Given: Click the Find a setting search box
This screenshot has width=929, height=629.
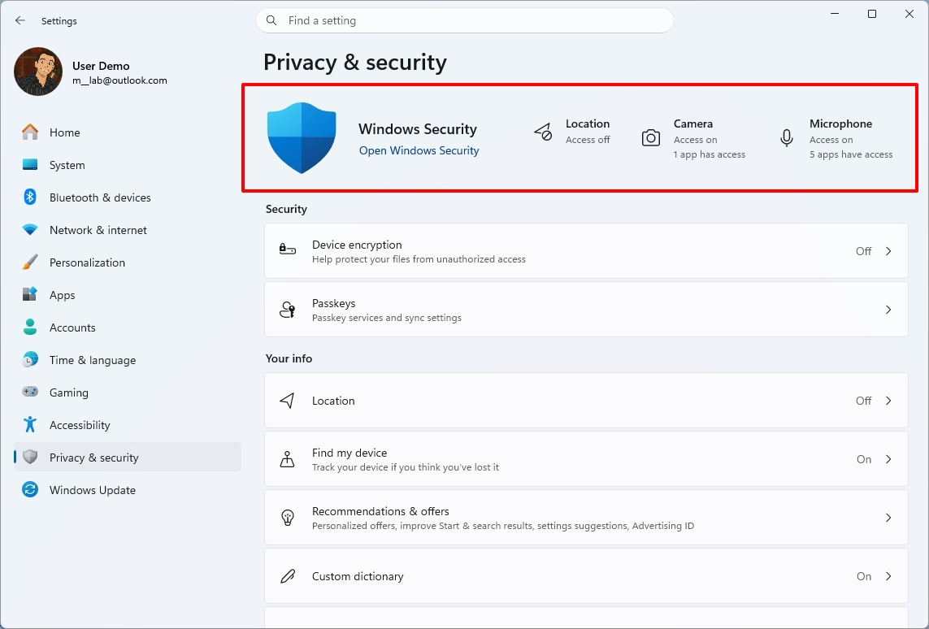Looking at the screenshot, I should point(465,21).
